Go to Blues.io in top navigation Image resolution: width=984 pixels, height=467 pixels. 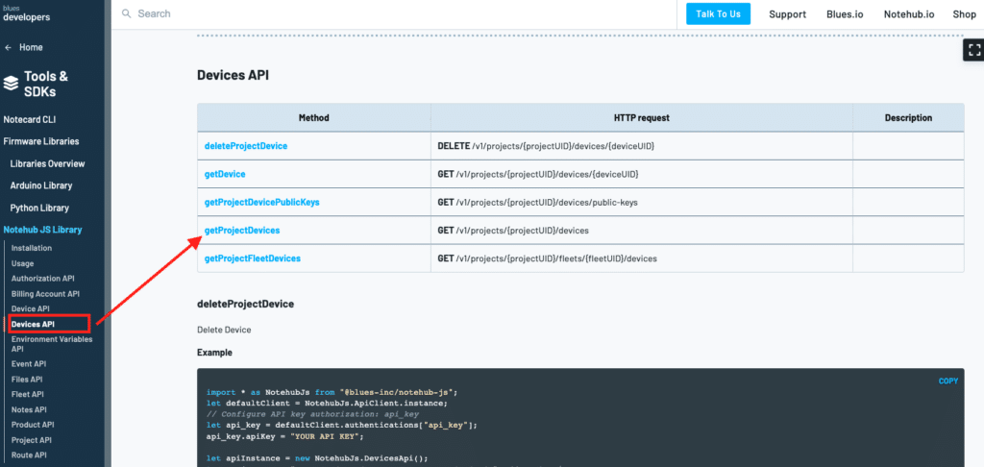pyautogui.click(x=845, y=14)
